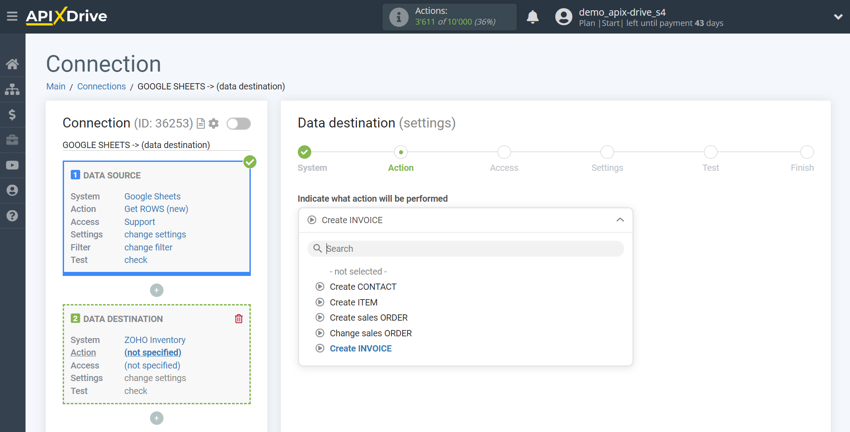Click the underlined Action (not specified) link

(153, 352)
